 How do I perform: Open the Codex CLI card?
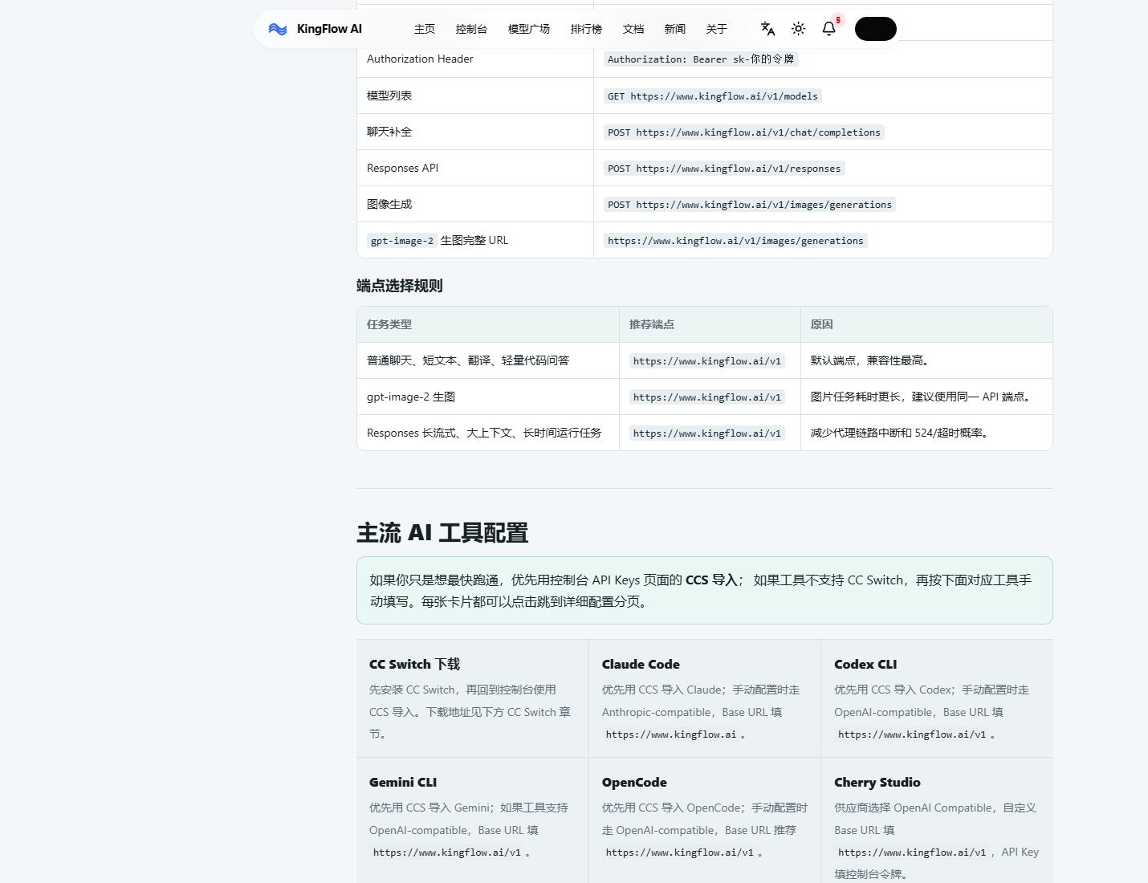[937, 698]
